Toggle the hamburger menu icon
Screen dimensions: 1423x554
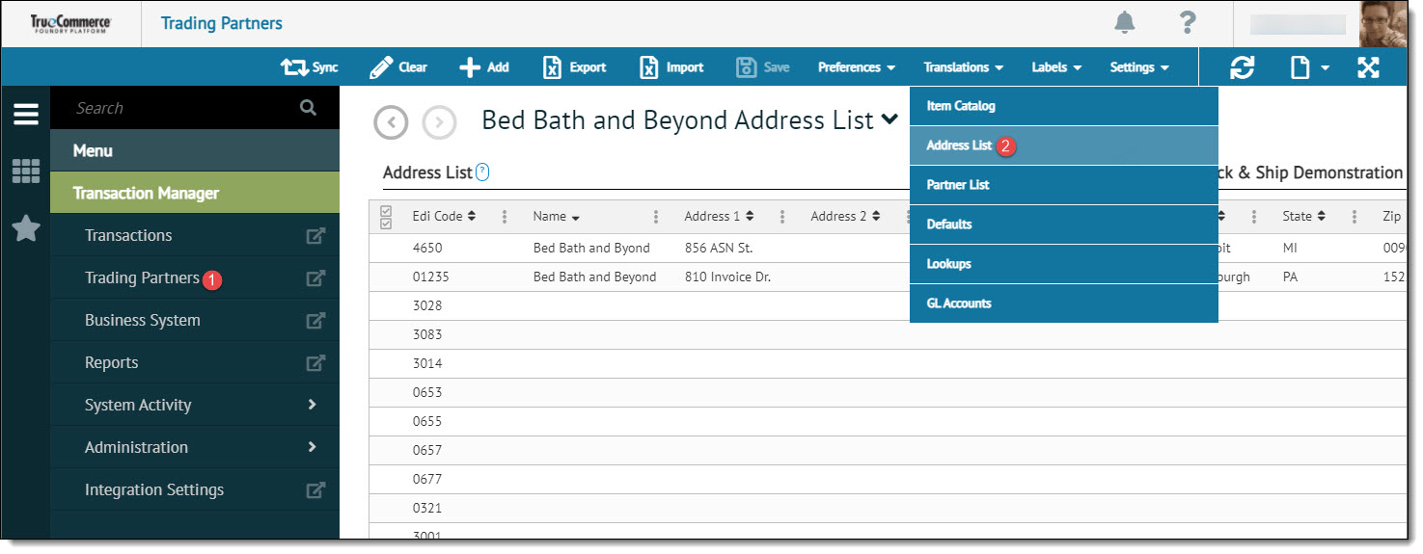coord(25,114)
